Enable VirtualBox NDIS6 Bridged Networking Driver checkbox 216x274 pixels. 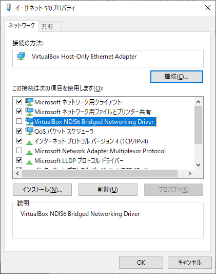(19, 121)
